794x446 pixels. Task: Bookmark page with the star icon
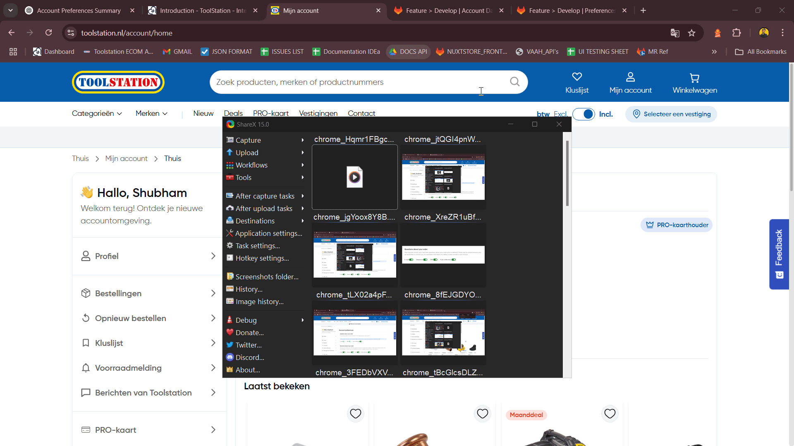[691, 33]
